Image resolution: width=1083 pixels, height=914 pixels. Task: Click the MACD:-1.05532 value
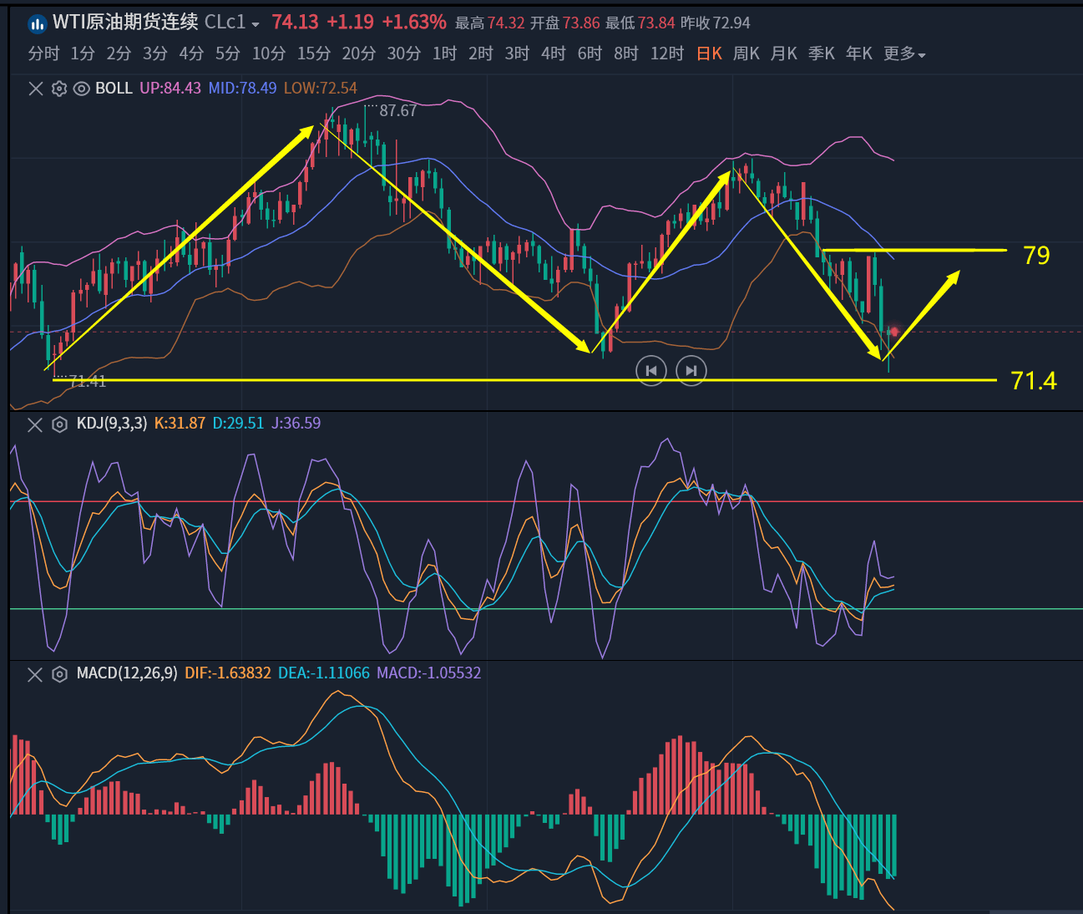(x=429, y=673)
